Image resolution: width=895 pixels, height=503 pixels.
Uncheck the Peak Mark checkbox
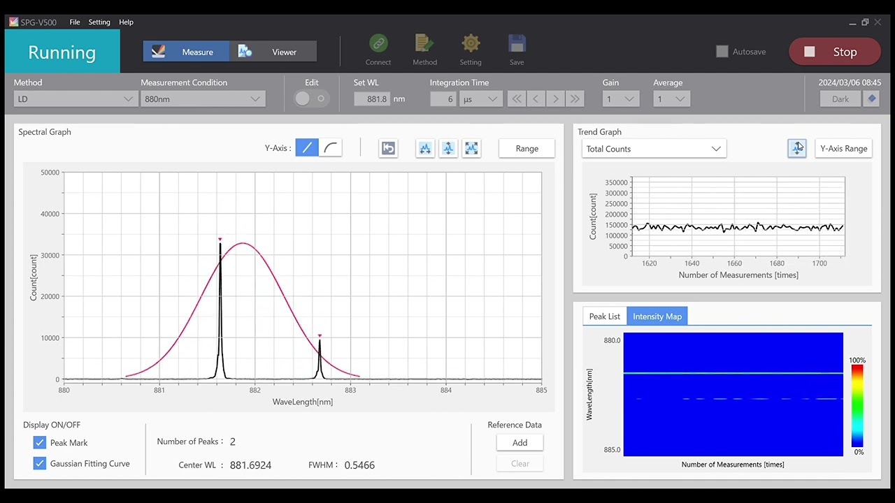click(x=40, y=443)
